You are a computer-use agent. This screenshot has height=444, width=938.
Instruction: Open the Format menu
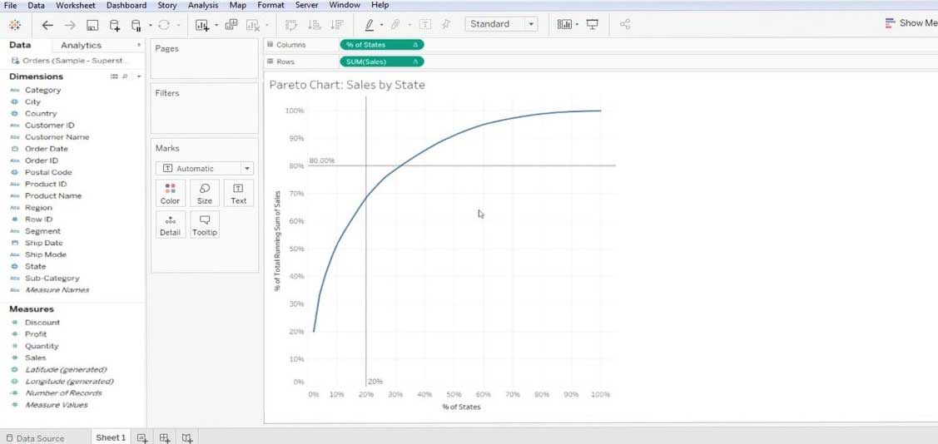[271, 5]
